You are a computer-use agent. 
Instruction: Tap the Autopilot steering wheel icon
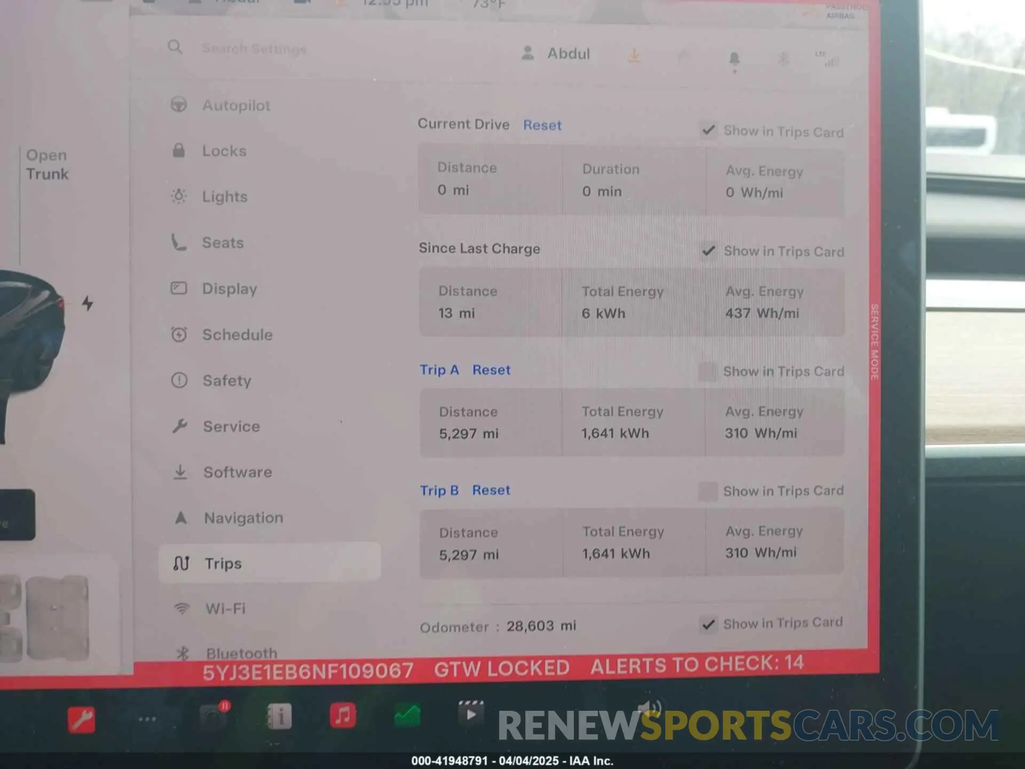[x=178, y=104]
